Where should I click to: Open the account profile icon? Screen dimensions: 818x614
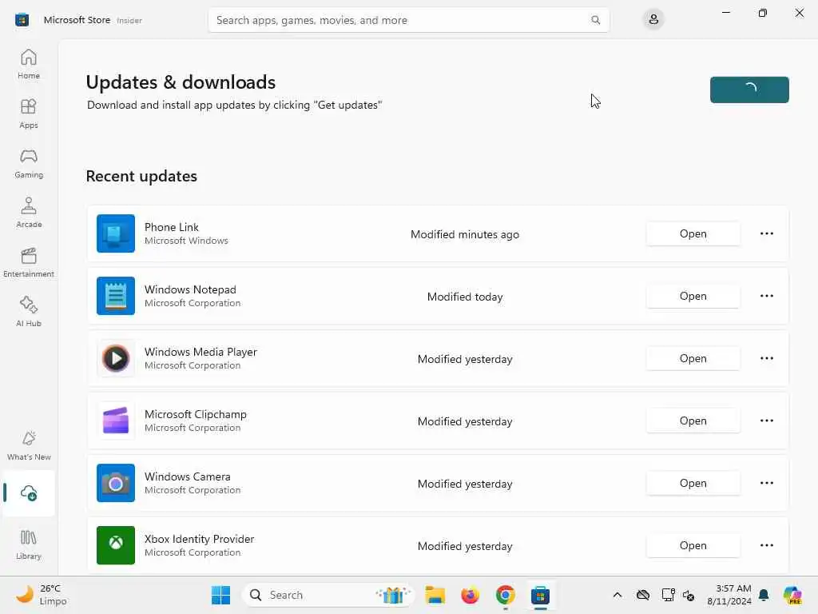(653, 20)
